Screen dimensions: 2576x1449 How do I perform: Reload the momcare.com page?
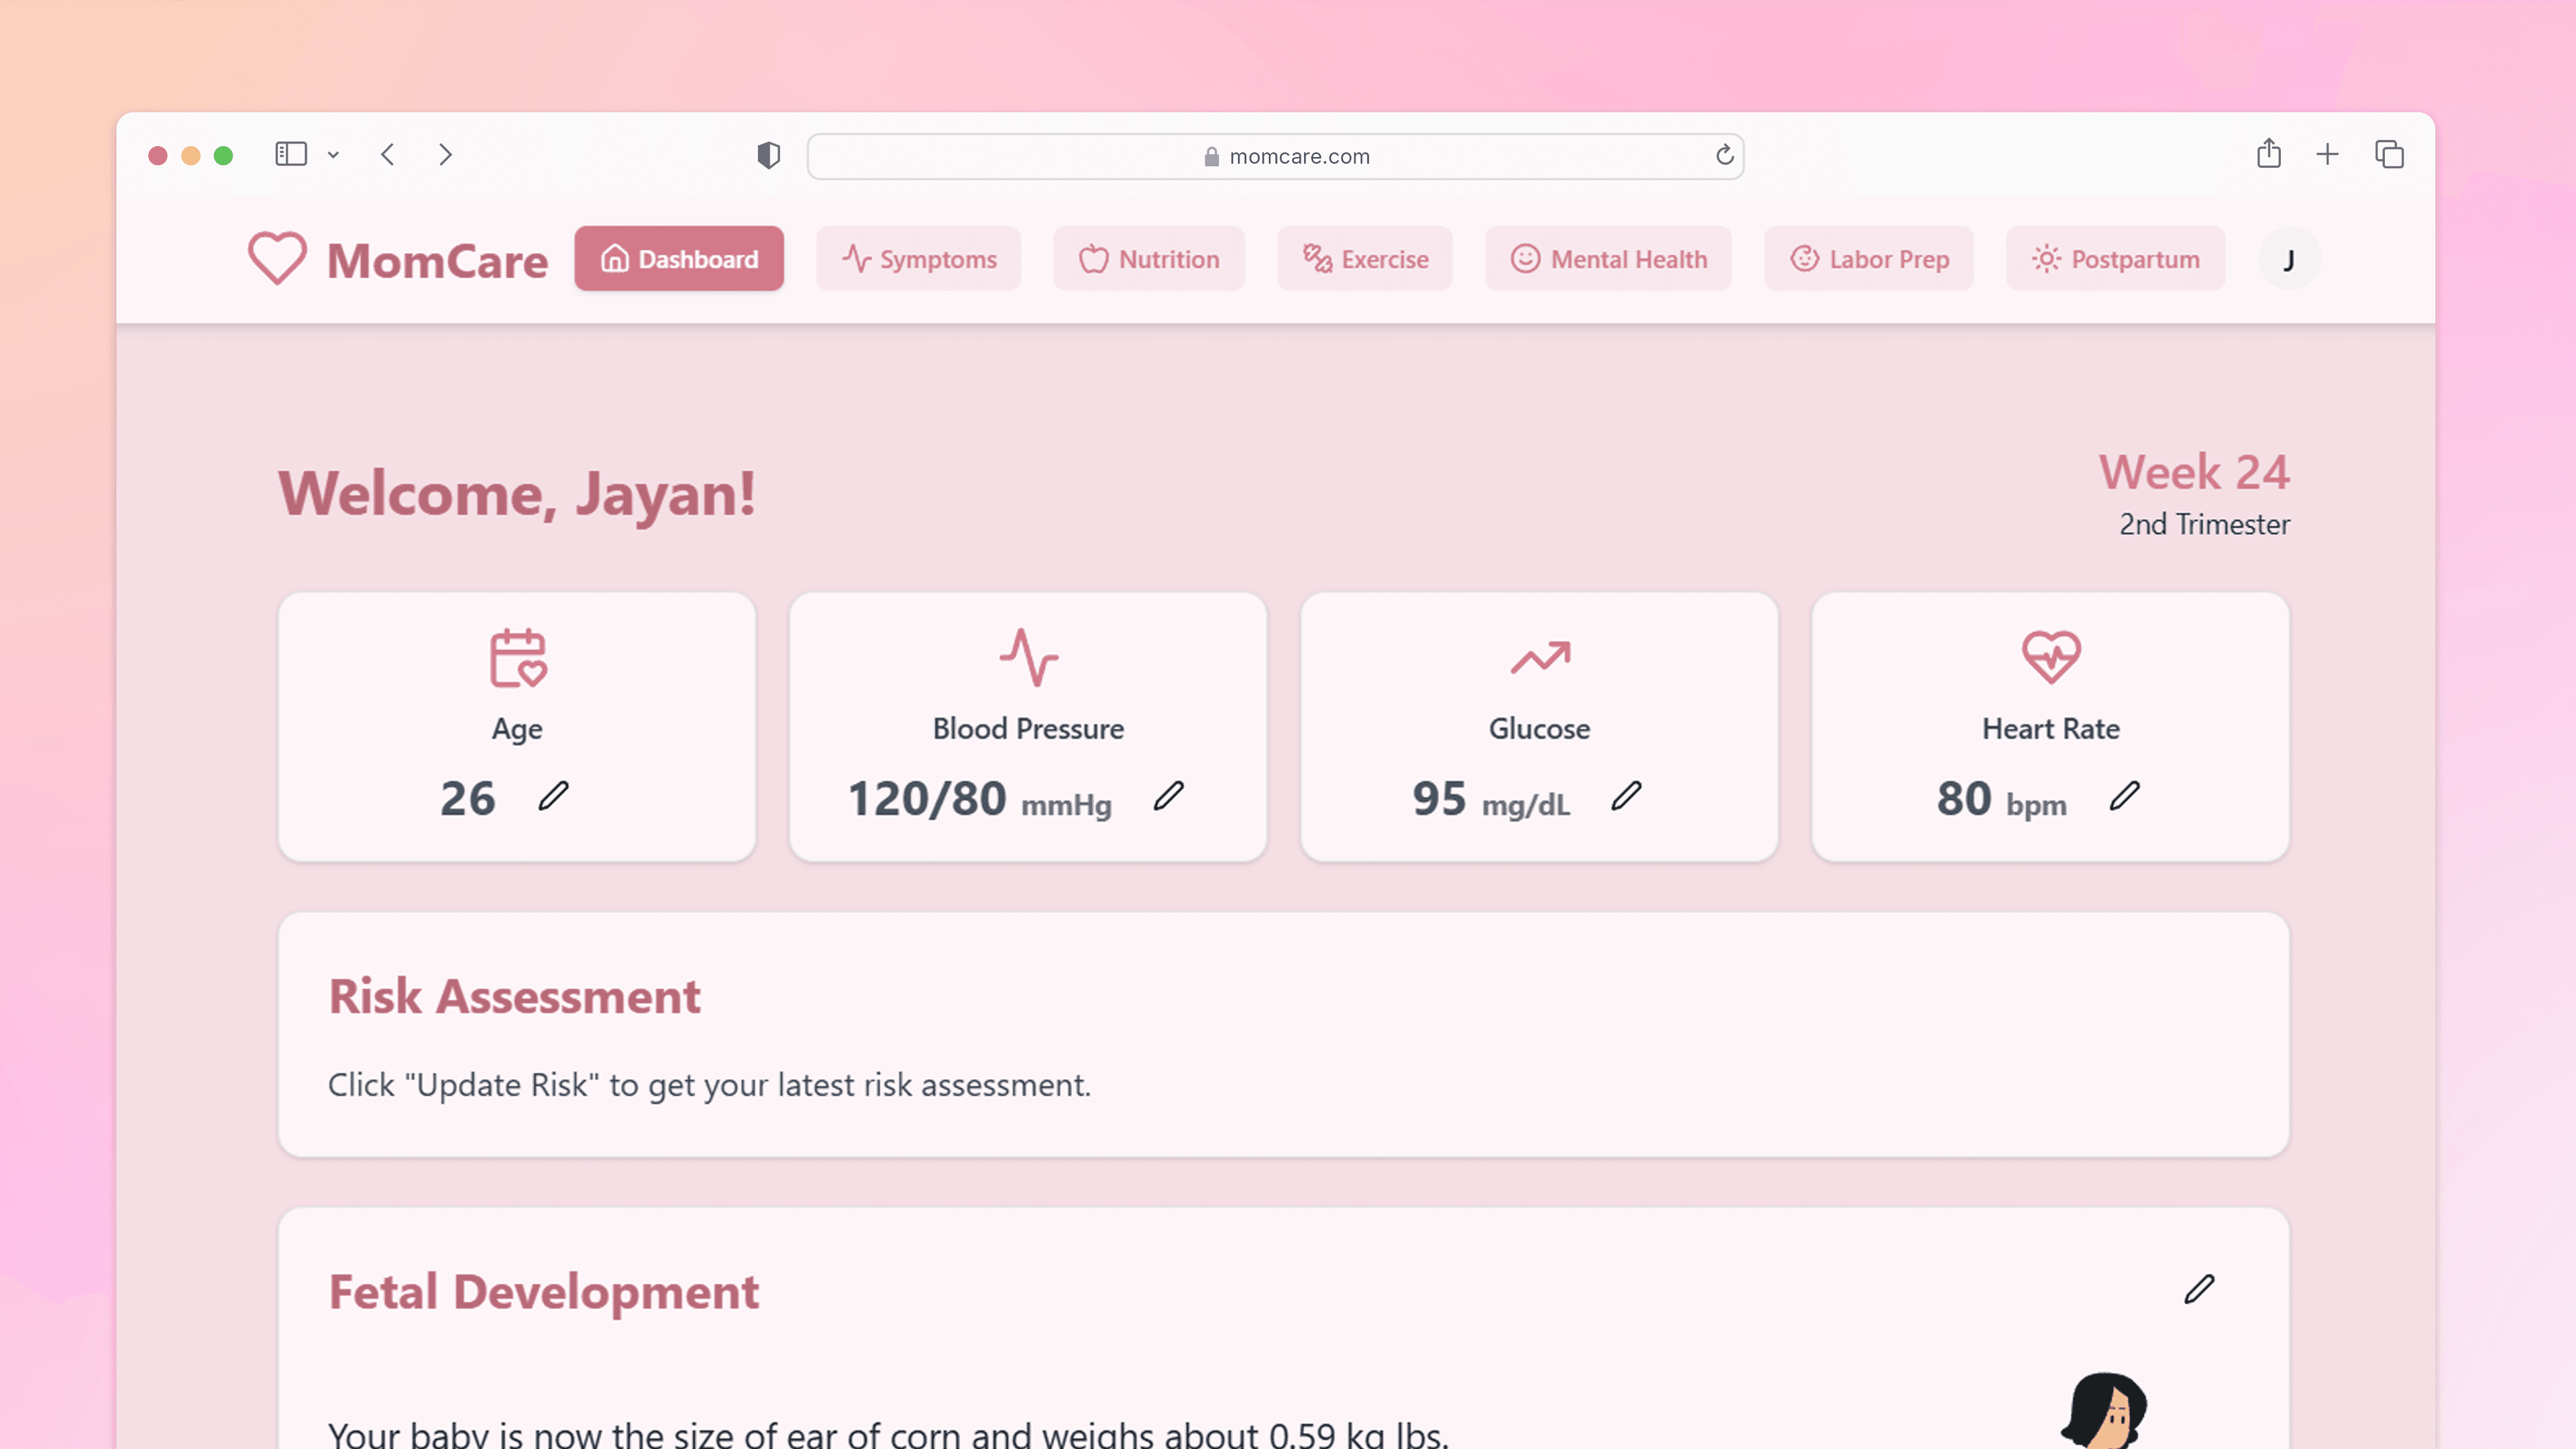click(x=1724, y=155)
